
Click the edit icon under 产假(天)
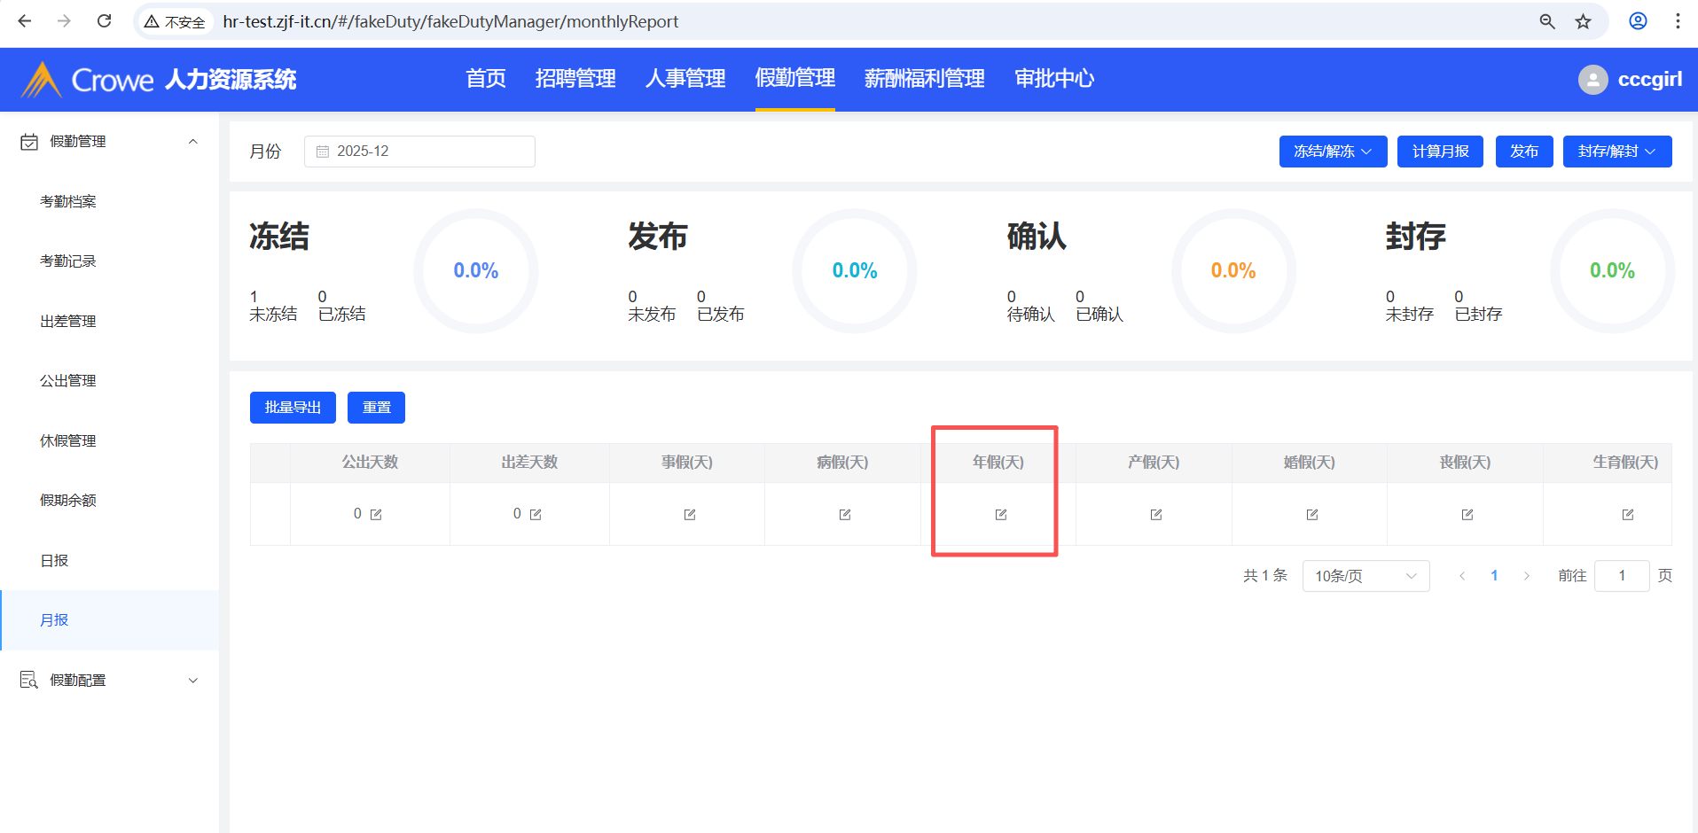[1156, 514]
